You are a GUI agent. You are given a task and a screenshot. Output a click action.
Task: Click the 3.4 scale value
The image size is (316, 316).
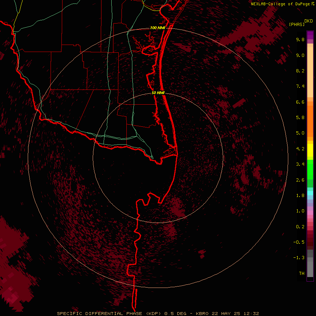tap(300, 164)
